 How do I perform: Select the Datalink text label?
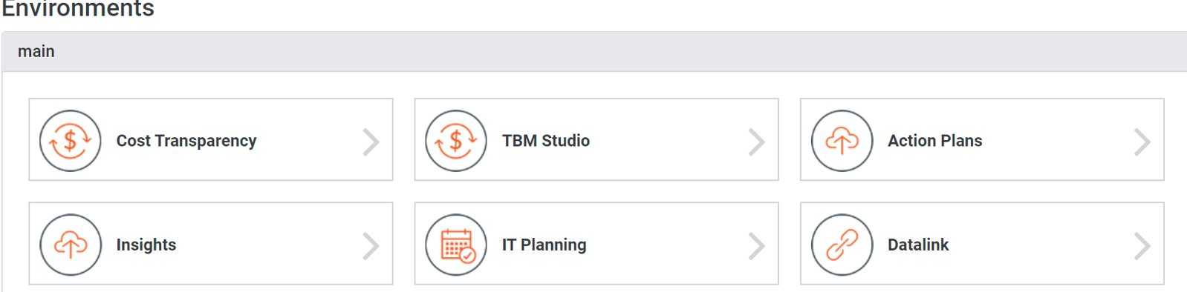[x=919, y=245]
